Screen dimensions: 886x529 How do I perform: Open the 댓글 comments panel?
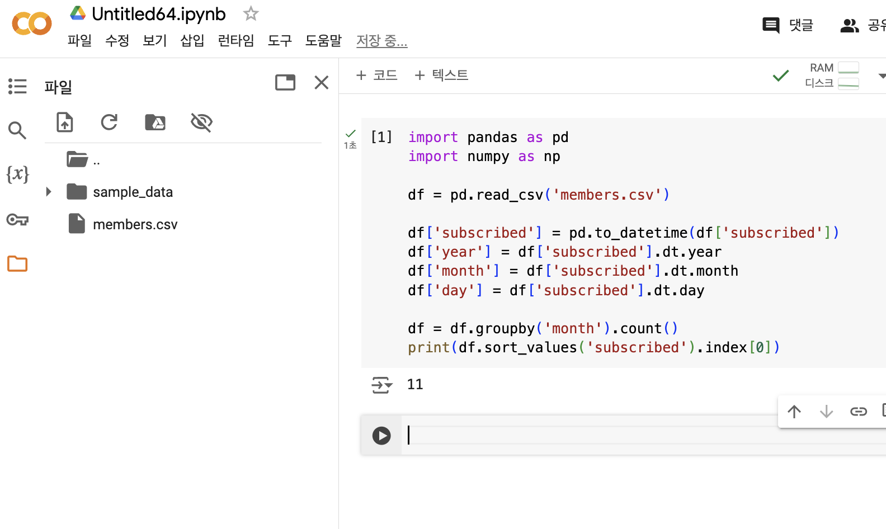click(x=788, y=25)
